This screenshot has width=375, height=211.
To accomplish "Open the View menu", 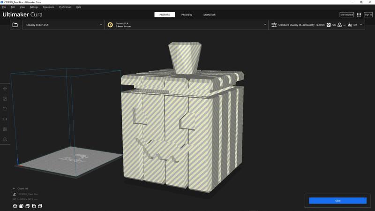I will coord(22,7).
